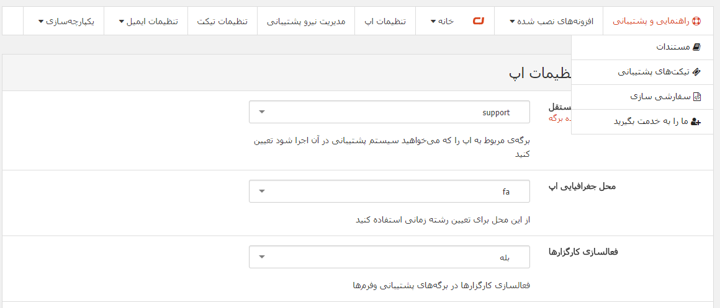This screenshot has height=308, width=720.
Task: Click the orange logo in the navbar
Action: tap(478, 21)
